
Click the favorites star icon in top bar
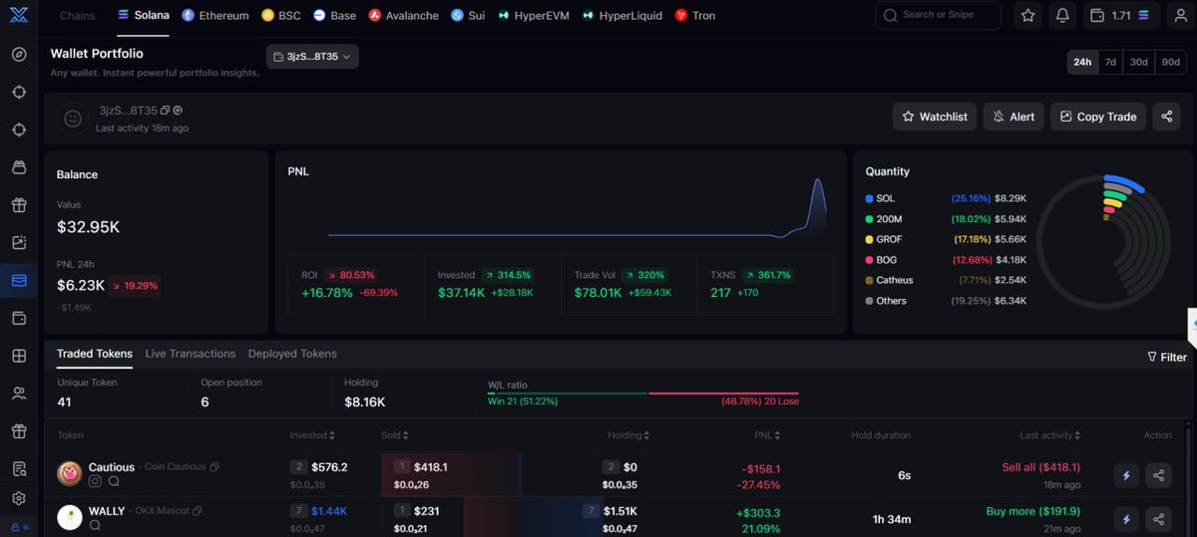pyautogui.click(x=1028, y=16)
